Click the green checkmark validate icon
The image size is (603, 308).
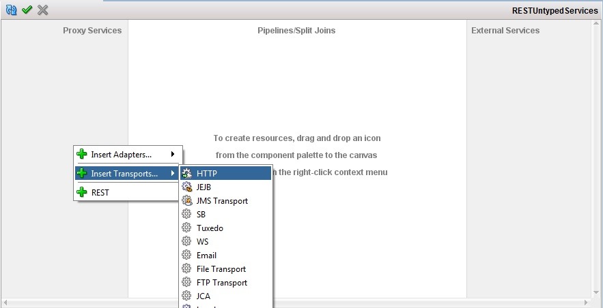[27, 10]
